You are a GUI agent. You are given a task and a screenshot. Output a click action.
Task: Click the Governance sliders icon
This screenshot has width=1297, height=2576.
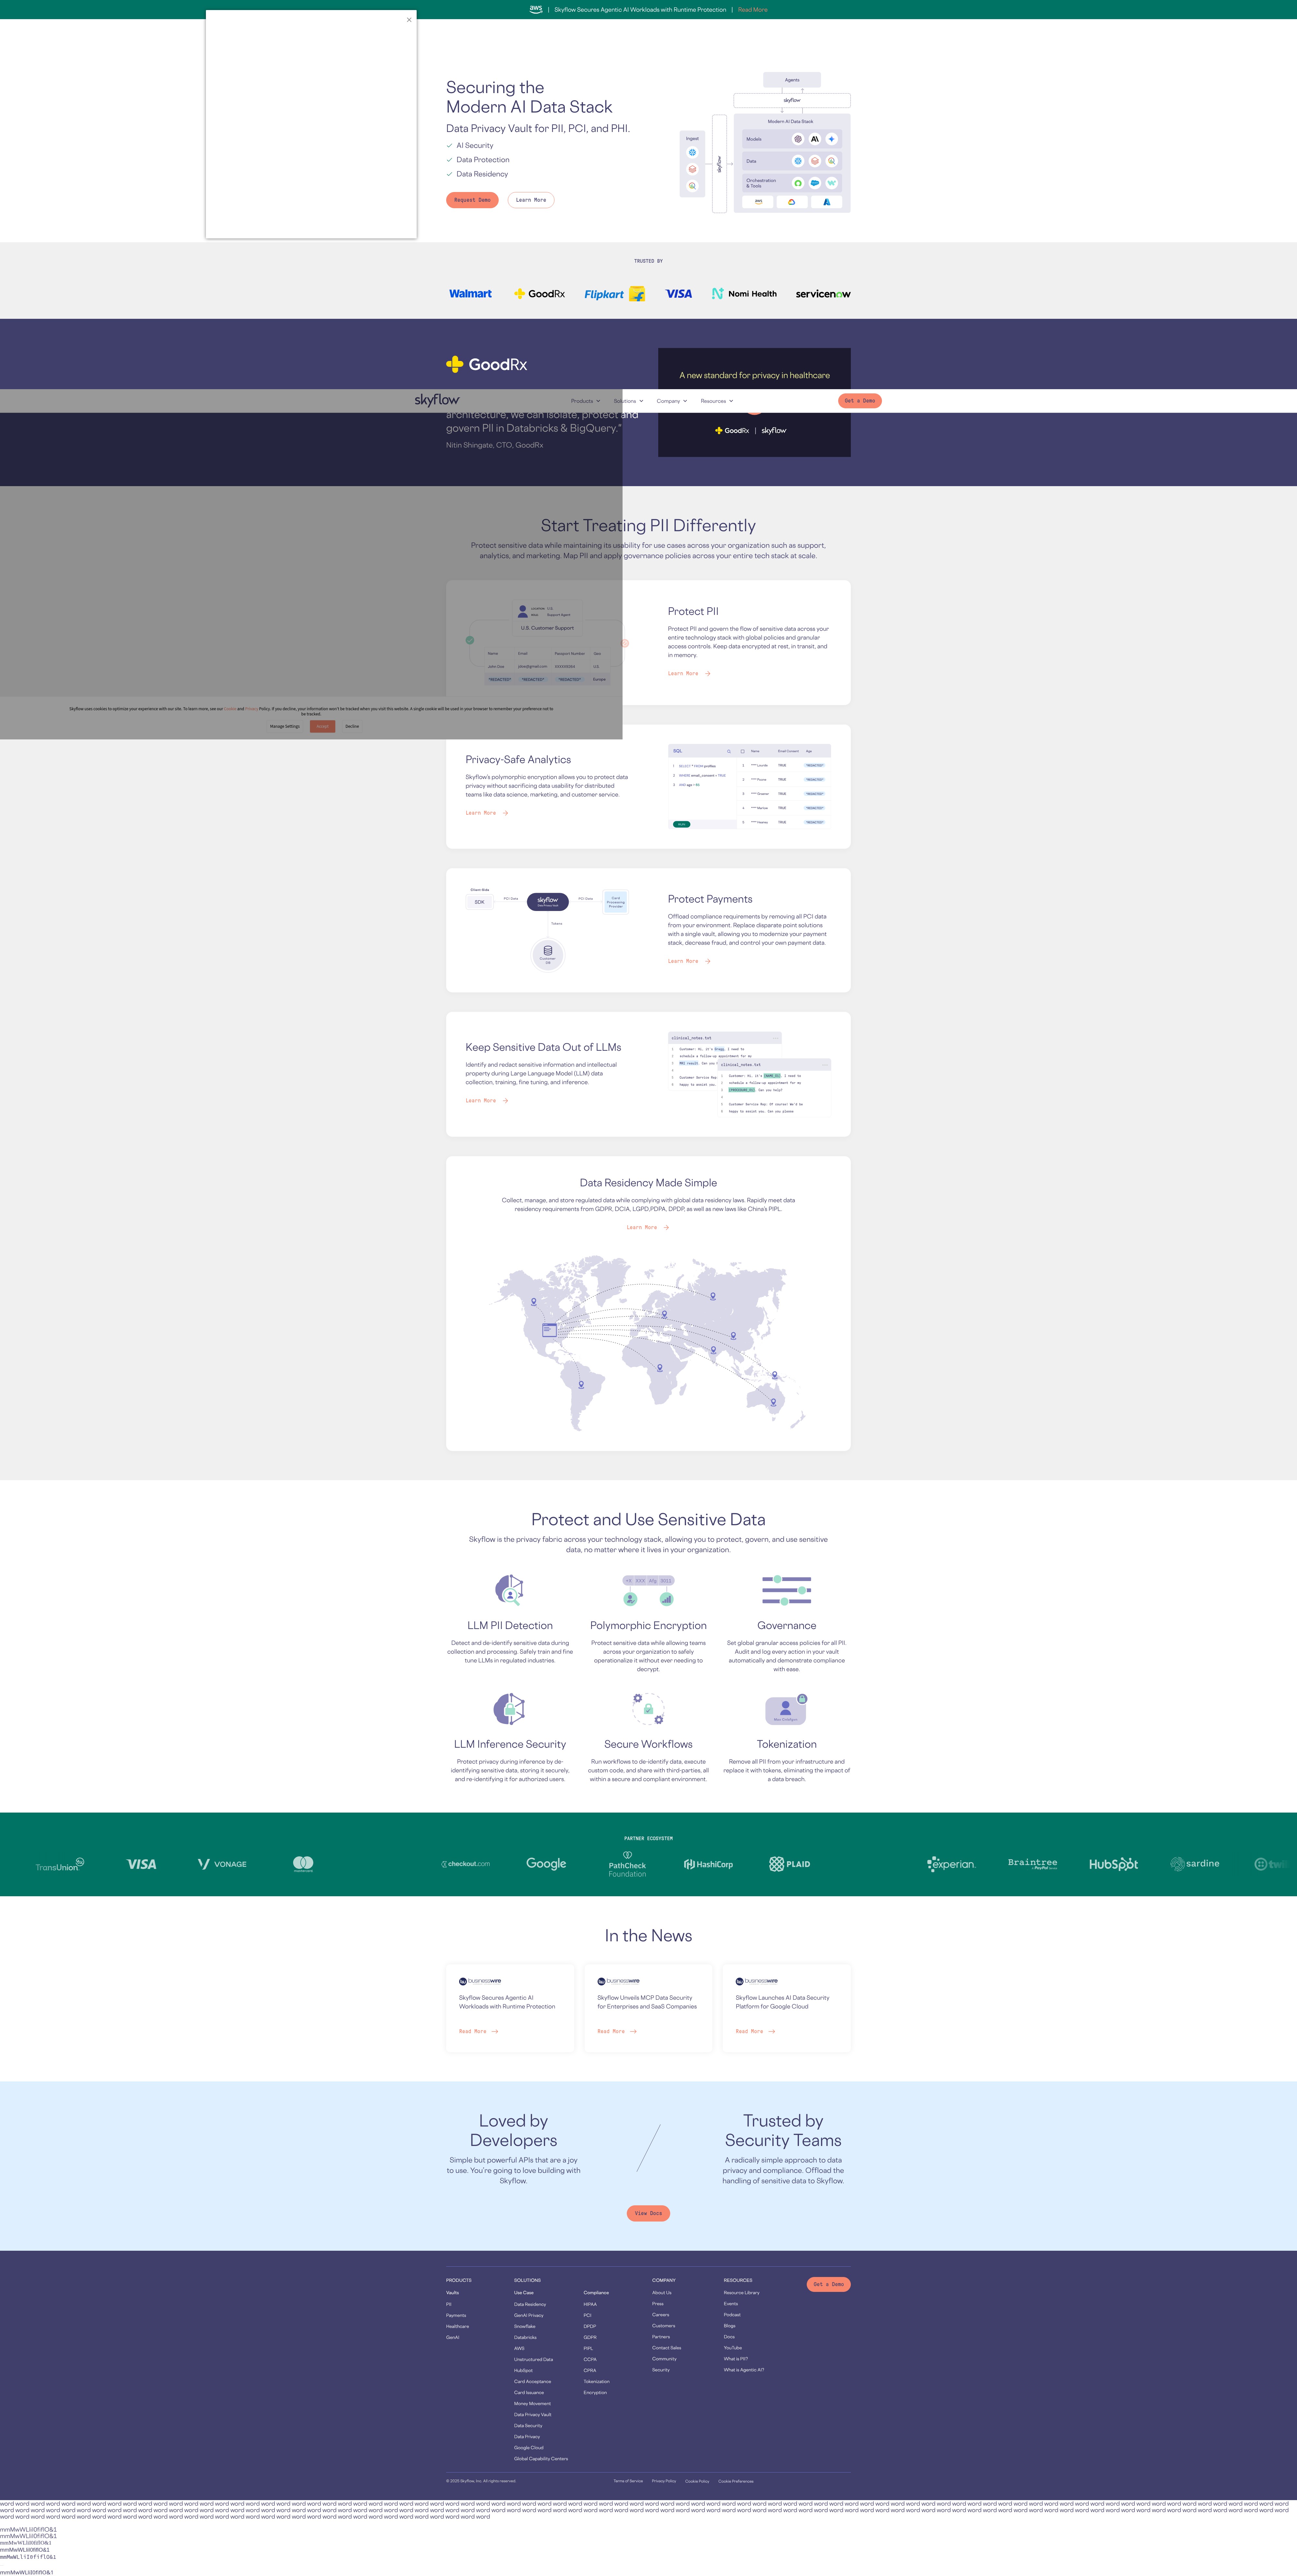pyautogui.click(x=787, y=1590)
